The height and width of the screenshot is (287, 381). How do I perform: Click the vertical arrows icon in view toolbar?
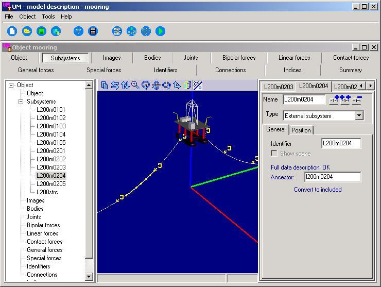point(125,86)
